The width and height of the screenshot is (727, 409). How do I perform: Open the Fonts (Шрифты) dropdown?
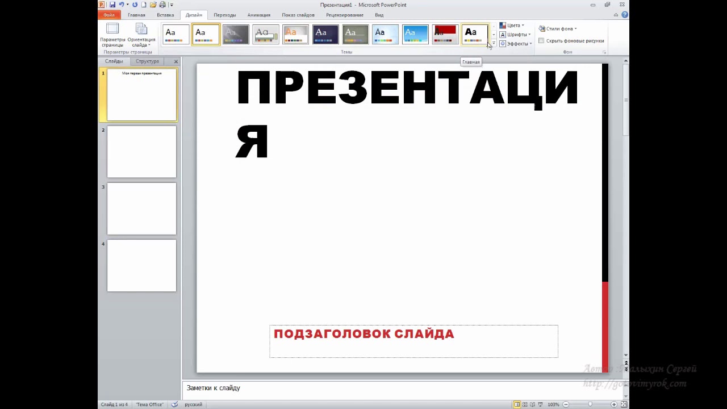coord(515,35)
